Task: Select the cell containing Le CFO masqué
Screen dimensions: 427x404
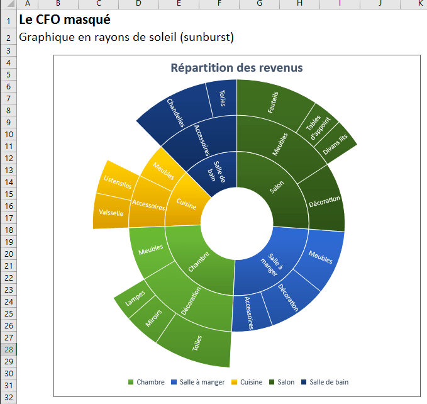Action: tap(65, 20)
